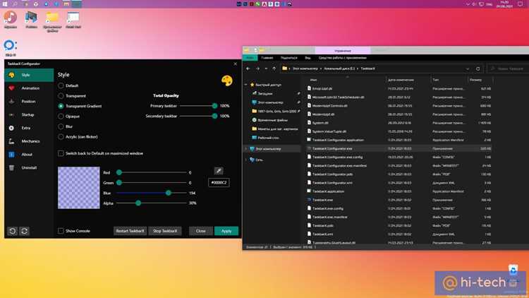
Task: Click the Uninstall trash icon in the sidebar
Action: pyautogui.click(x=11, y=168)
